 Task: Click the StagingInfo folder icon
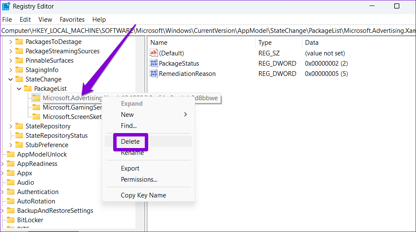19,70
